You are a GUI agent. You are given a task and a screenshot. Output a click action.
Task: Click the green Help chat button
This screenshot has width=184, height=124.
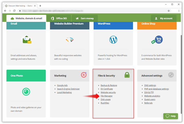click(x=171, y=116)
